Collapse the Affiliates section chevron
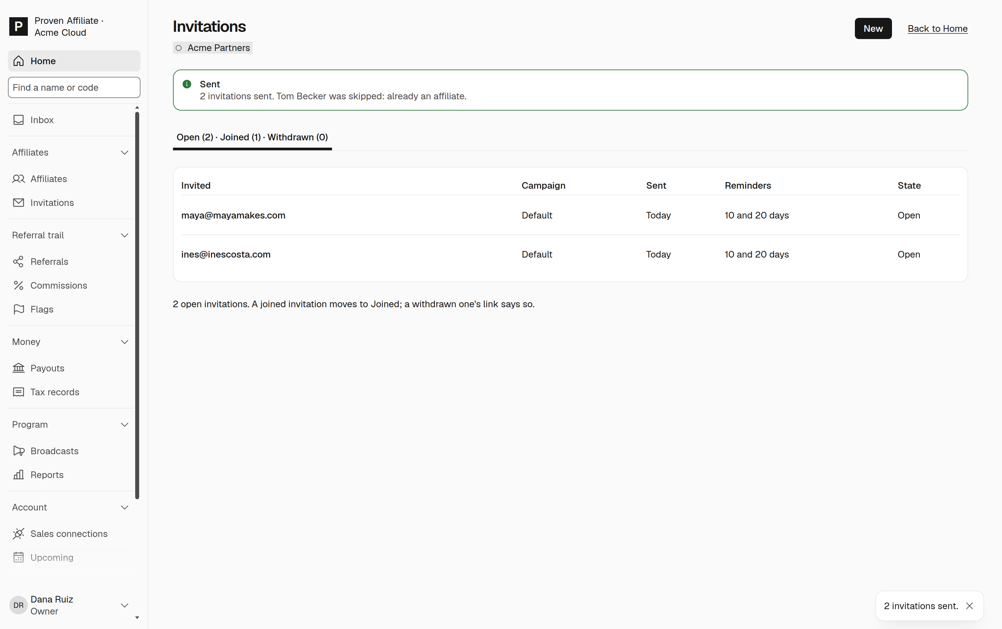1002x629 pixels. click(x=124, y=153)
